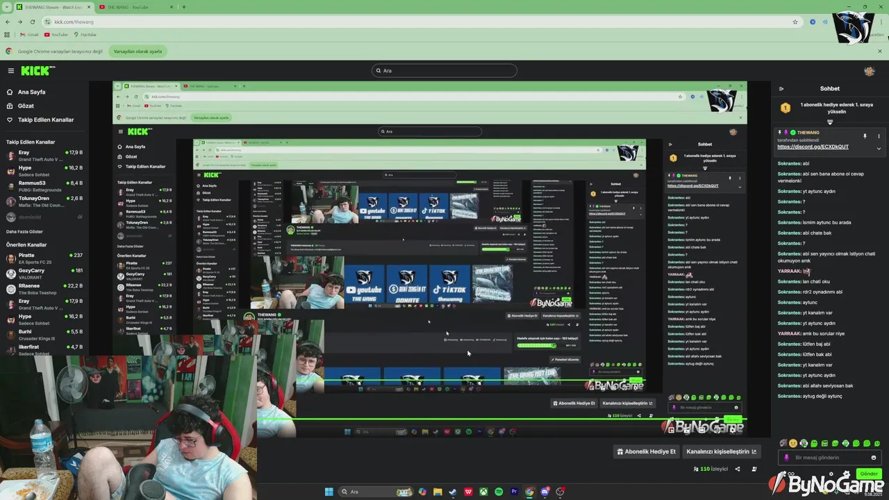Collapse the Sohbet chat panel
Screen dimensions: 889x500
pyautogui.click(x=781, y=89)
